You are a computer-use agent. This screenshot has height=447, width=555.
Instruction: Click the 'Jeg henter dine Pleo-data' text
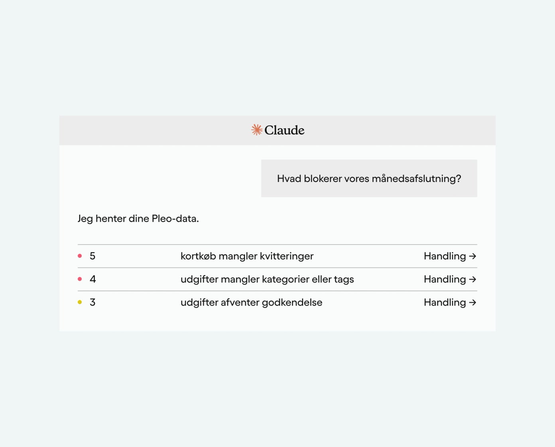pyautogui.click(x=138, y=219)
